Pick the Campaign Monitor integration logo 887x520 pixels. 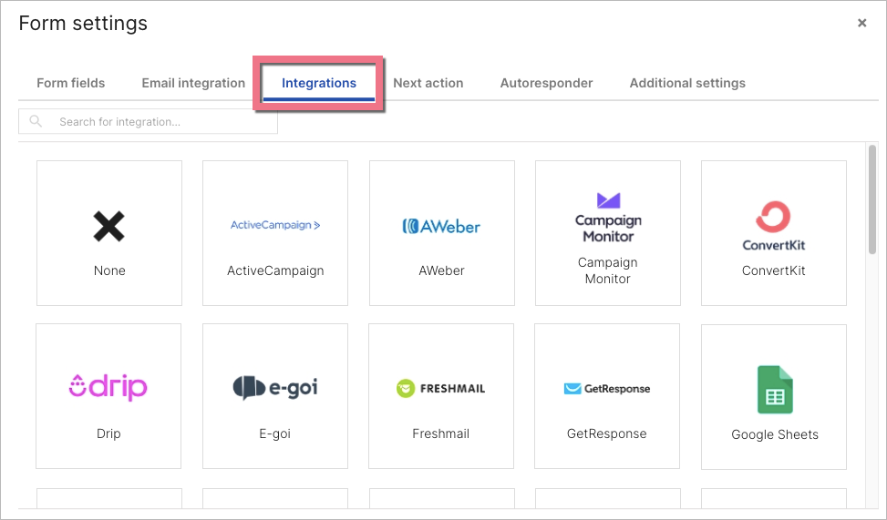point(608,217)
